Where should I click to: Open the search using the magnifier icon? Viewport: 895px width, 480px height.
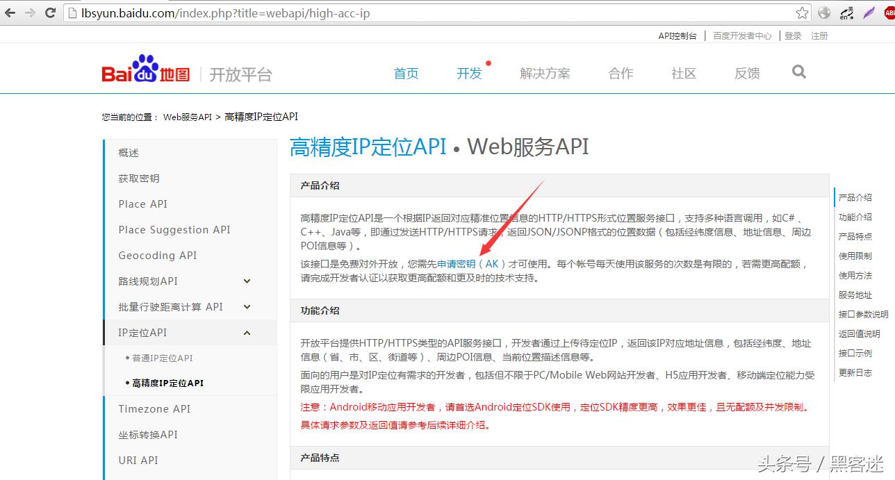point(798,72)
